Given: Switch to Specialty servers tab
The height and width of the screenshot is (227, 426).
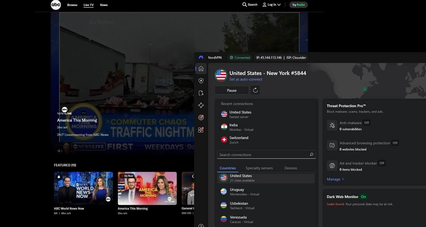Looking at the screenshot, I should (x=259, y=168).
